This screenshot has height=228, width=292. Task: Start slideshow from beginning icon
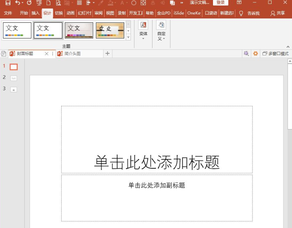39,3
